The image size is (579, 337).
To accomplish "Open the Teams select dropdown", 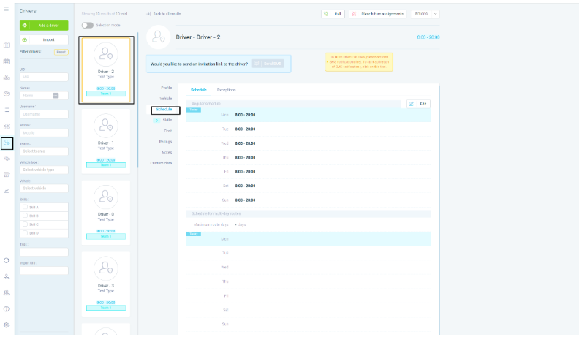I will pos(44,151).
